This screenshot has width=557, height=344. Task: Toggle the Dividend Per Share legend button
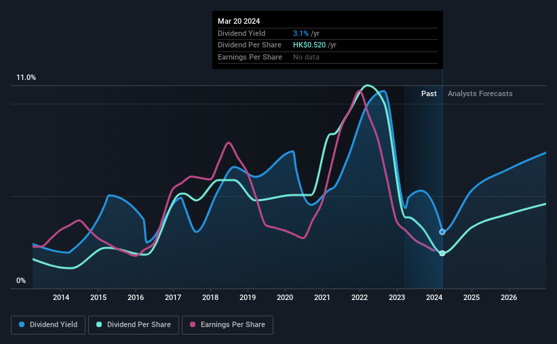coord(134,325)
